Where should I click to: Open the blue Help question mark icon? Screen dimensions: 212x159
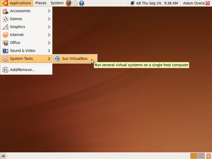(82, 3)
